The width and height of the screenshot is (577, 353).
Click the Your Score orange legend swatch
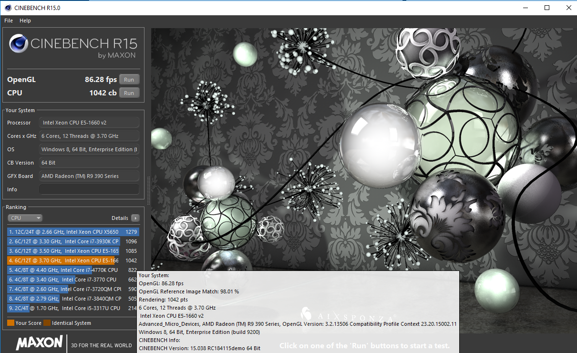10,323
